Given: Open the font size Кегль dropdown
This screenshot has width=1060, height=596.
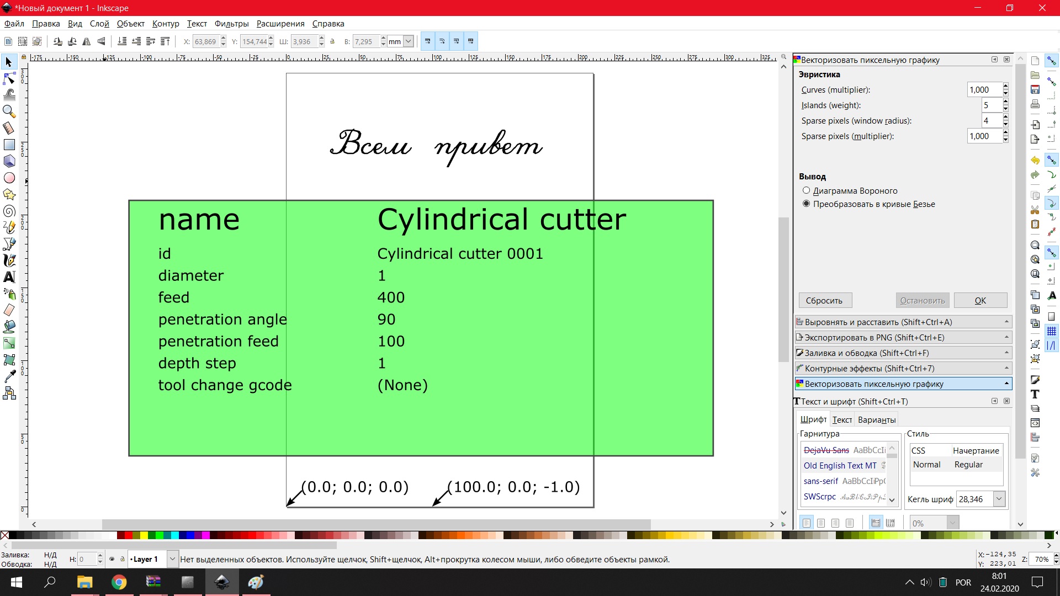Looking at the screenshot, I should tap(998, 499).
